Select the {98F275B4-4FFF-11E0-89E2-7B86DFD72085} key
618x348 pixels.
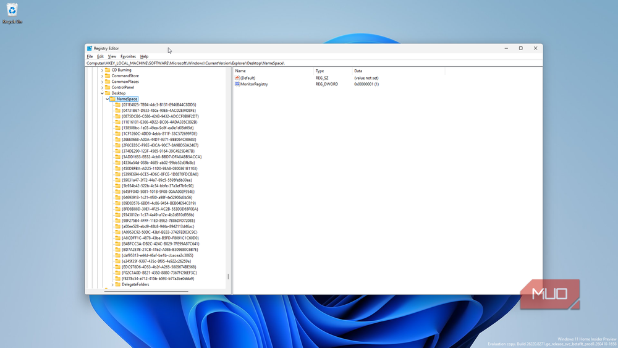pyautogui.click(x=158, y=221)
